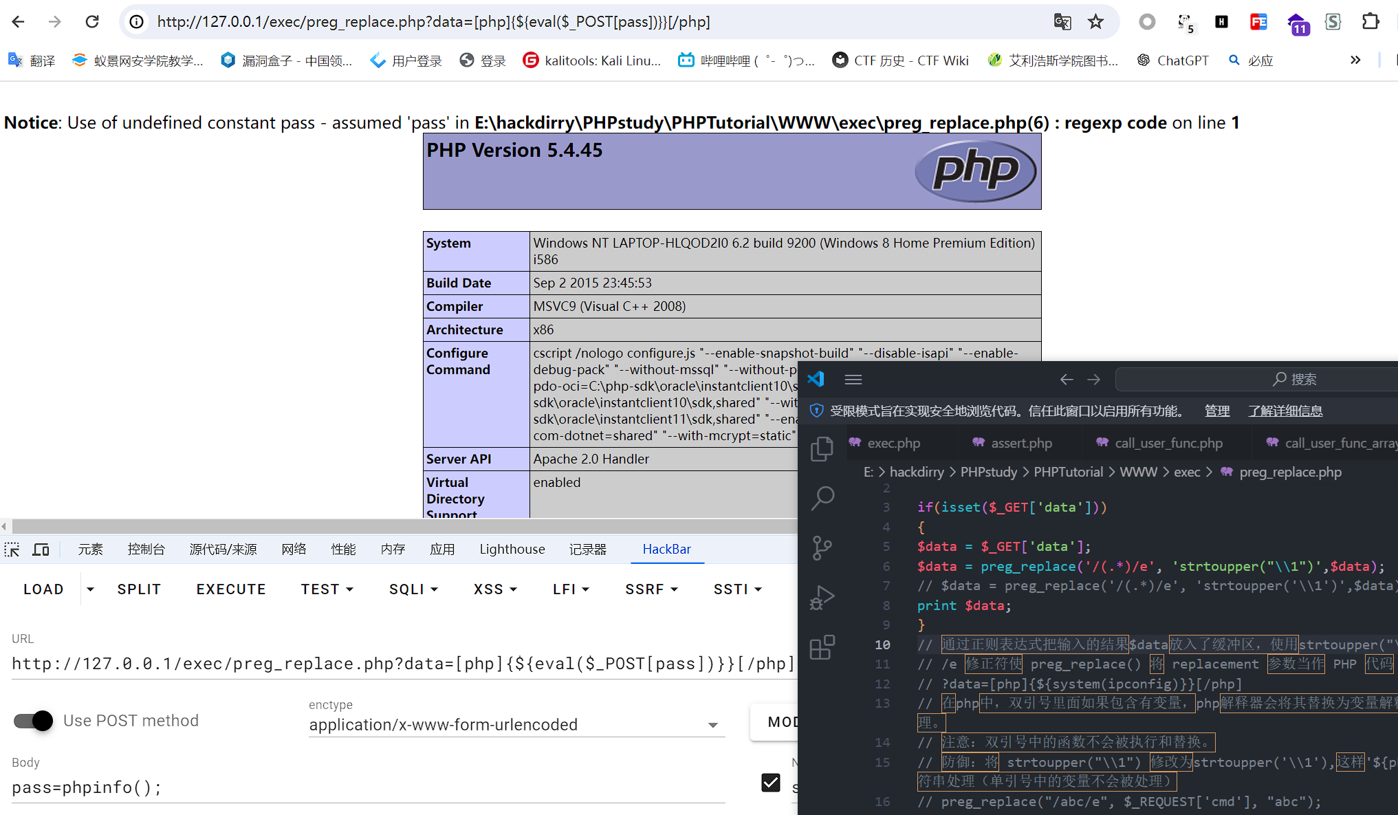Click the black H extension icon
Image resolution: width=1398 pixels, height=815 pixels.
(1221, 22)
